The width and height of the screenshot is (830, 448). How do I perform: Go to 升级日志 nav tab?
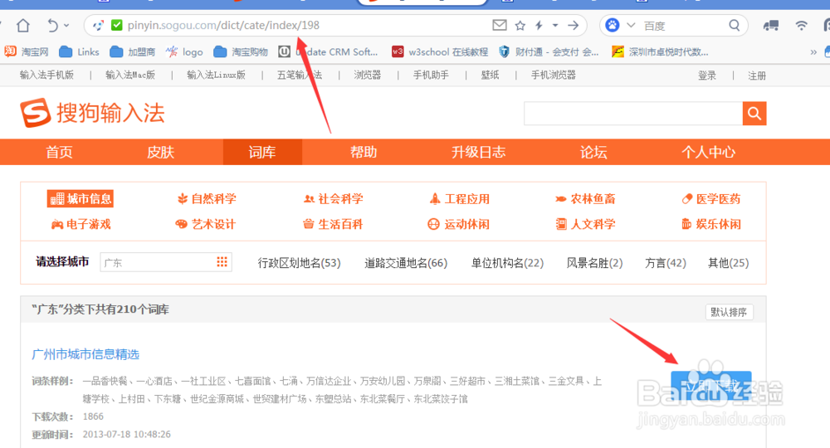[x=479, y=153]
